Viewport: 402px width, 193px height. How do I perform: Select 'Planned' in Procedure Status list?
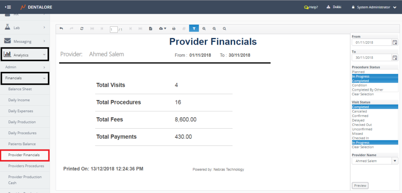(358, 72)
